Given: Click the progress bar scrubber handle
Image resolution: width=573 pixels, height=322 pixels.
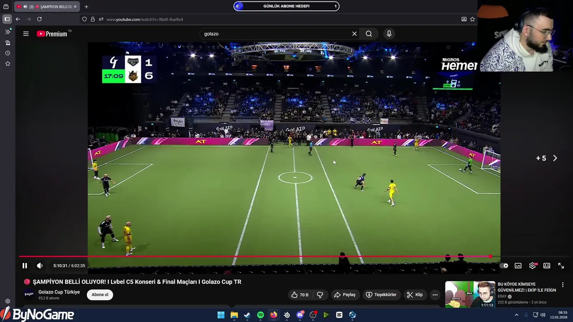Looking at the screenshot, I should click(491, 256).
